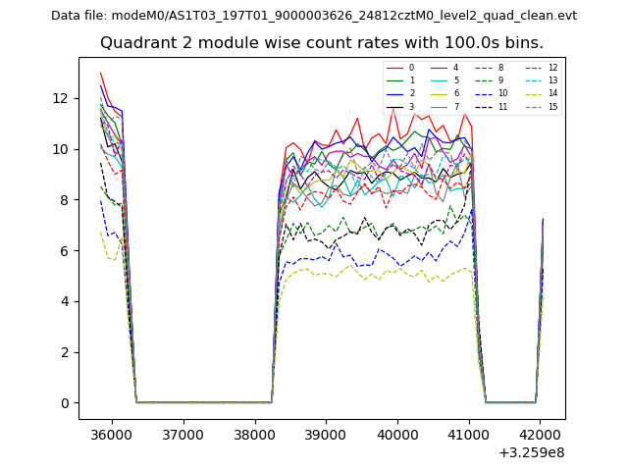Click the x-axis offset text +3.259e8
628x471 pixels.
[531, 452]
